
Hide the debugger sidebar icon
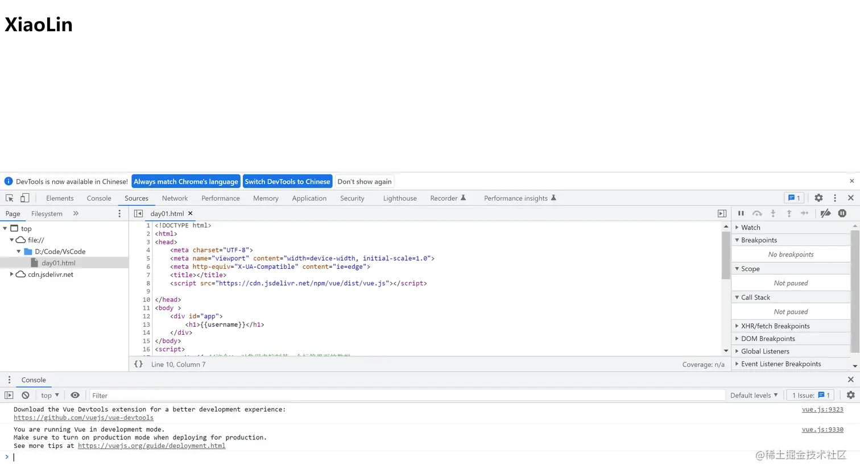click(x=722, y=214)
